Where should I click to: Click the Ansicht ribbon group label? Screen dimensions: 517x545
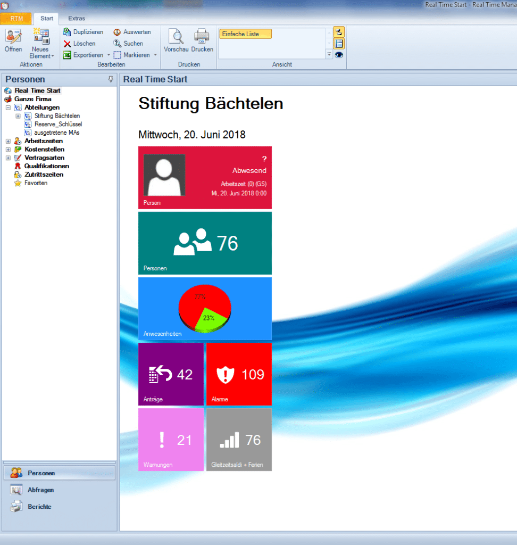pos(282,64)
